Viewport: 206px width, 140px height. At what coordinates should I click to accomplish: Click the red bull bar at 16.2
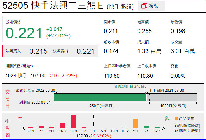62,125
